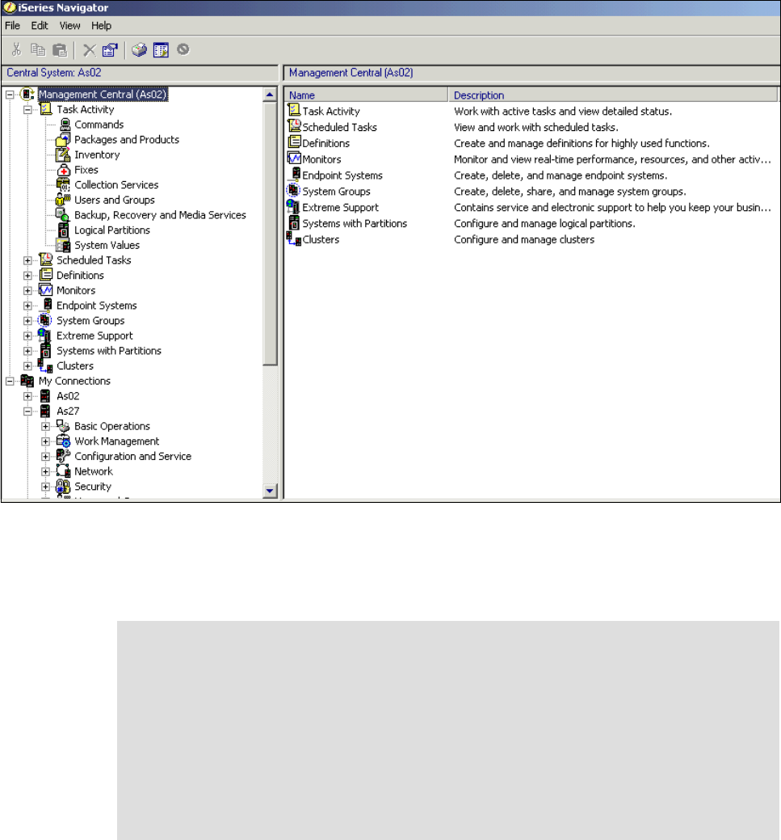Expand the As02 connection node
This screenshot has height=840, width=781.
(x=27, y=396)
